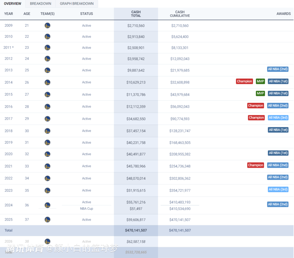Screen dimensions: 294x258
Task: Click the All NBA (2nd) badge in 2013 row
Action: click(278, 69)
